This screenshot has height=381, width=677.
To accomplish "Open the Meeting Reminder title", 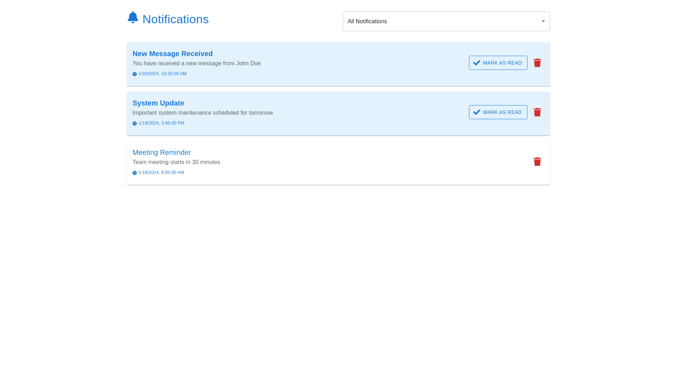I will coord(161,152).
